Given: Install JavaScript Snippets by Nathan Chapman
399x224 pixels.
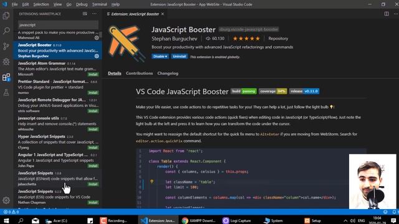Looking at the screenshot, I should coord(93,202).
